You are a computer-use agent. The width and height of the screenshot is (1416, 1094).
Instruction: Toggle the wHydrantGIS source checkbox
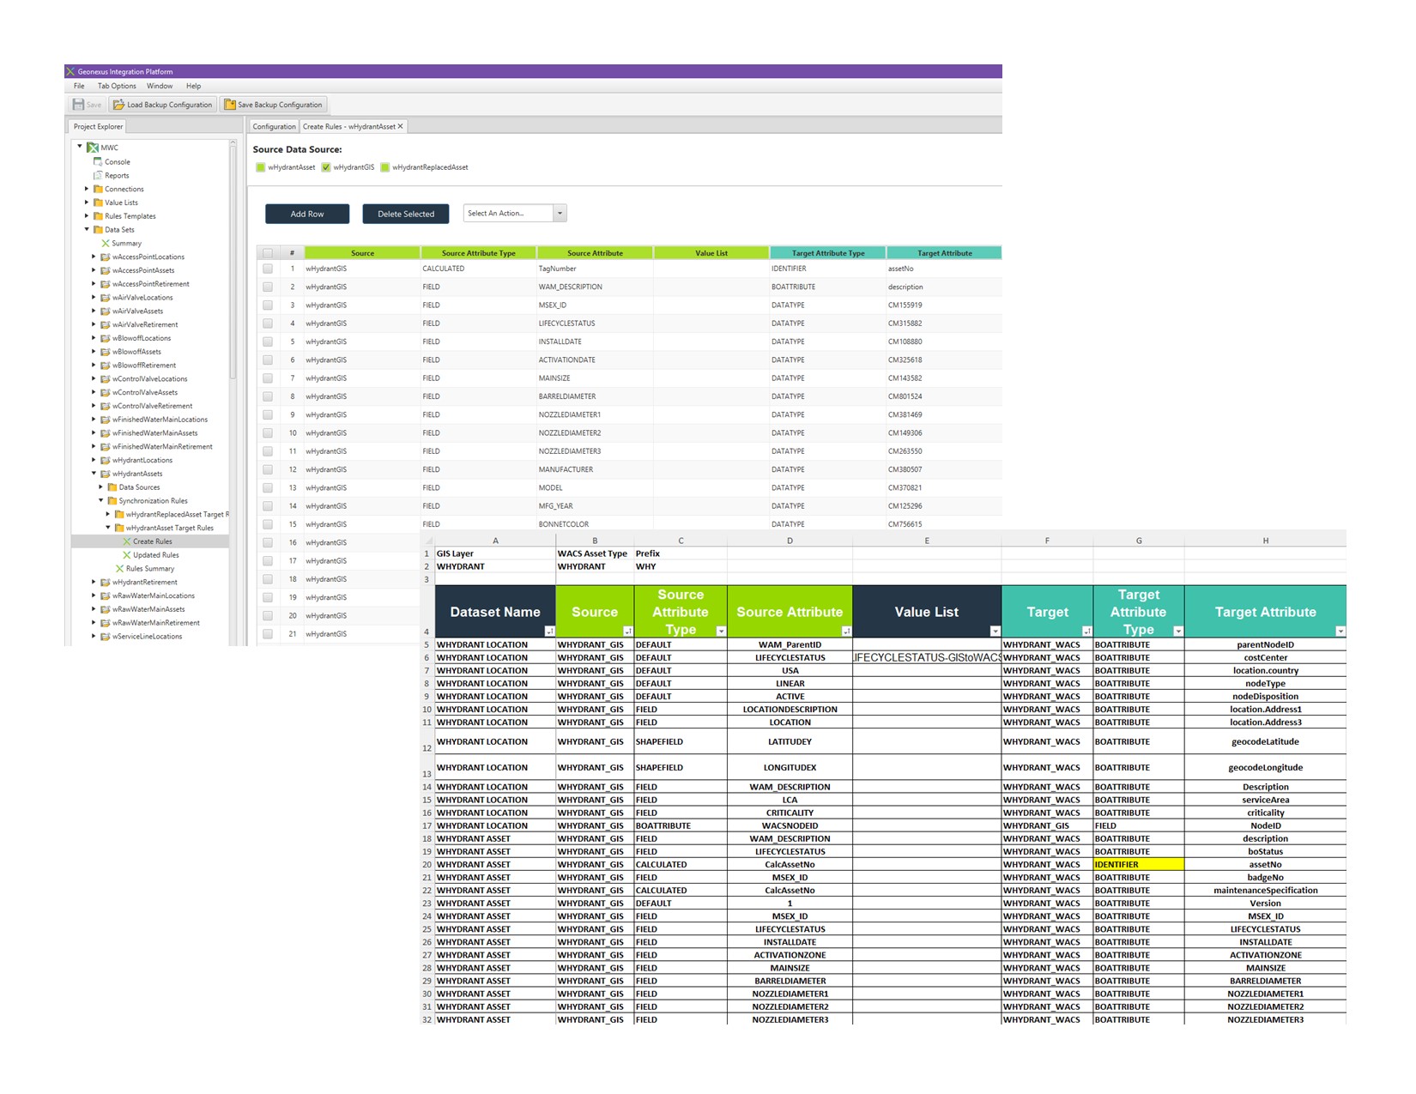pos(326,167)
